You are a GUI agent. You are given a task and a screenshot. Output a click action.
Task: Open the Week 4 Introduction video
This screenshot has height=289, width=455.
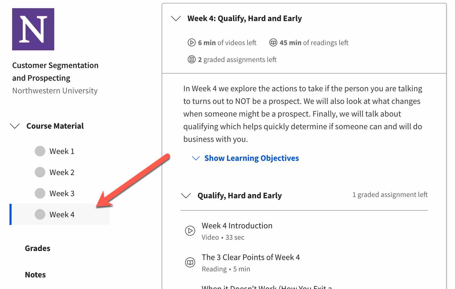click(237, 226)
